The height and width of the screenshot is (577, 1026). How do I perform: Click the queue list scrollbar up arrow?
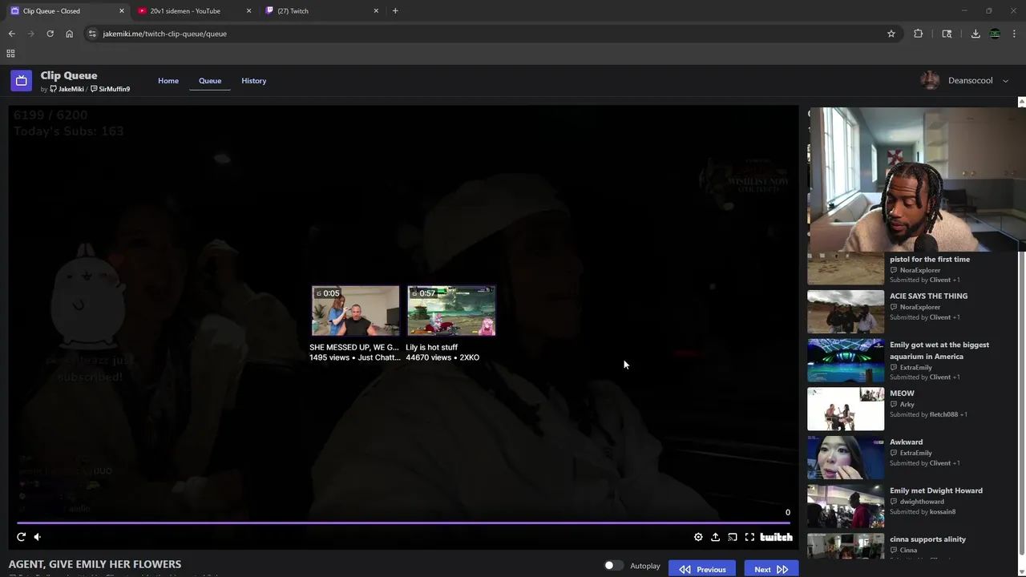1022,102
